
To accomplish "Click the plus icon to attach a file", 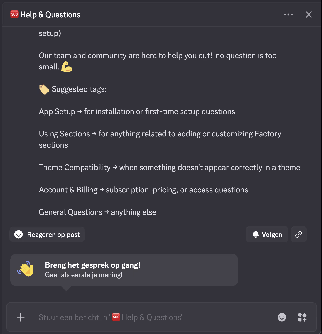I will tap(21, 317).
